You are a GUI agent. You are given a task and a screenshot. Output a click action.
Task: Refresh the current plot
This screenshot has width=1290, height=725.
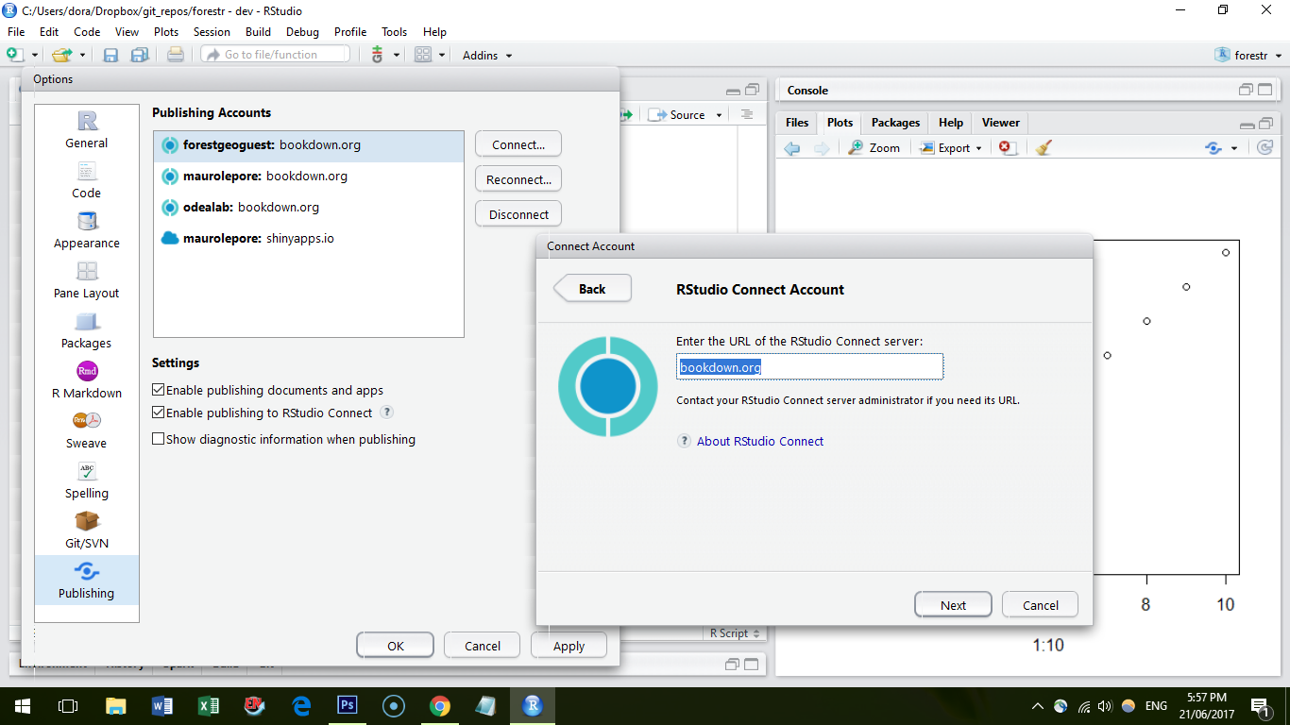pos(1265,147)
